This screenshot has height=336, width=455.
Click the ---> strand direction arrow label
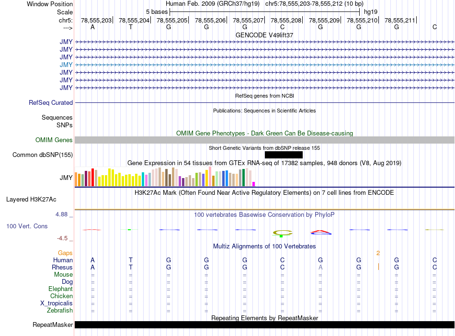click(68, 28)
